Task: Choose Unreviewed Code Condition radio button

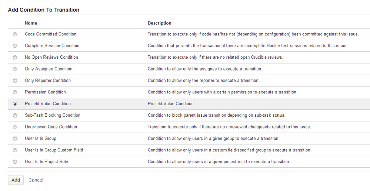Action: [15, 127]
